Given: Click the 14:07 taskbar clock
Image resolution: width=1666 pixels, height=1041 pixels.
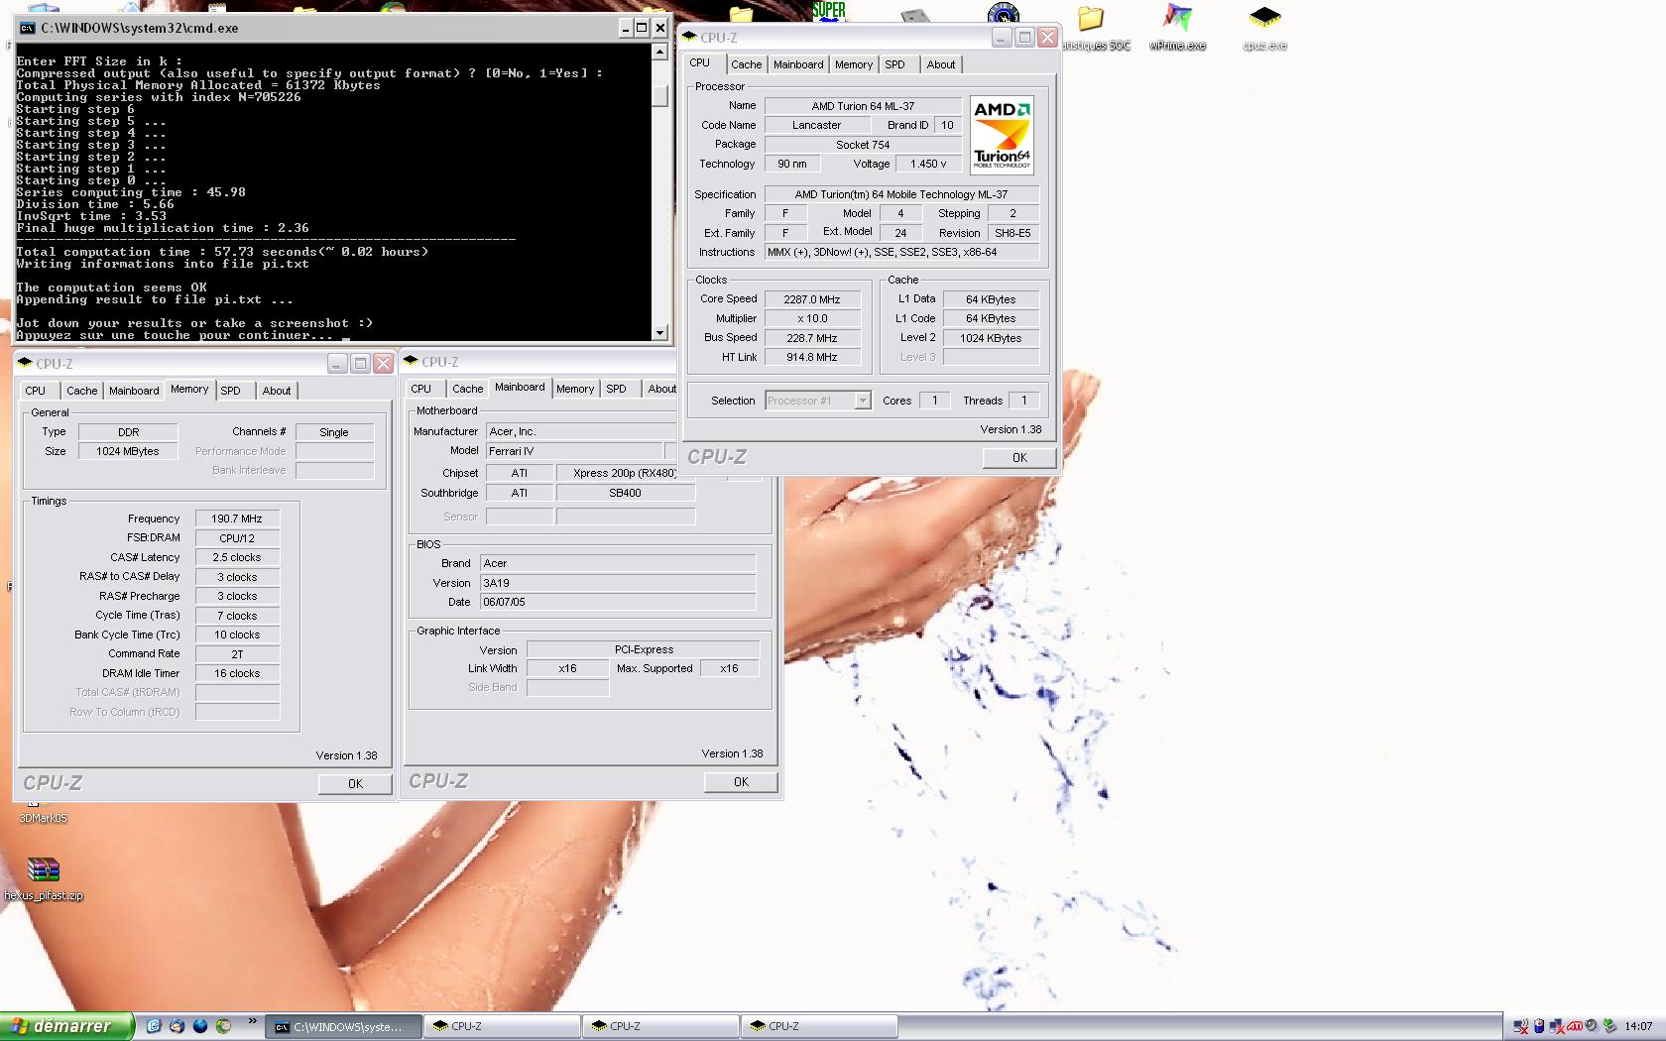Looking at the screenshot, I should (1638, 1026).
